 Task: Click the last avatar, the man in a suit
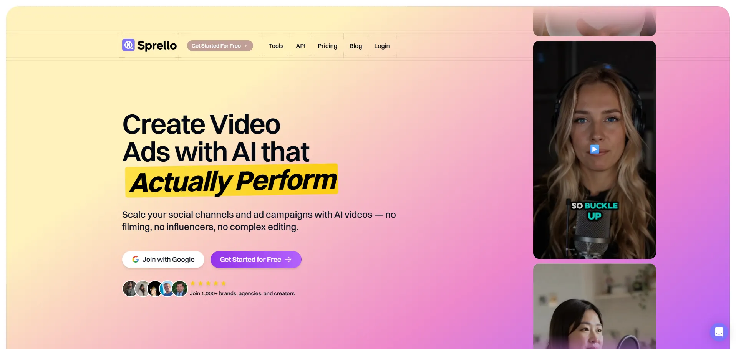pos(180,289)
